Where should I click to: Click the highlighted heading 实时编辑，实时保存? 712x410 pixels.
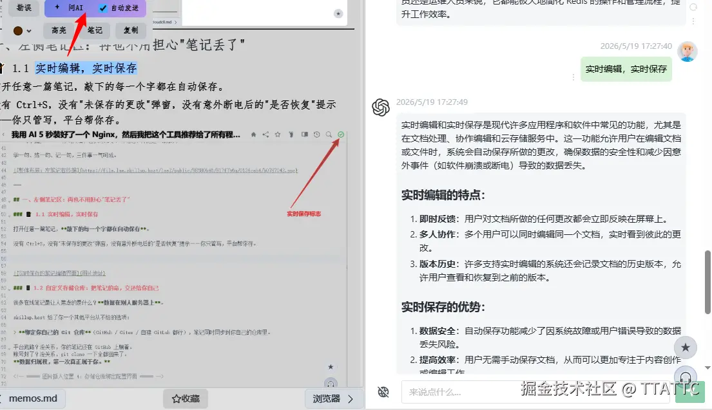click(86, 68)
